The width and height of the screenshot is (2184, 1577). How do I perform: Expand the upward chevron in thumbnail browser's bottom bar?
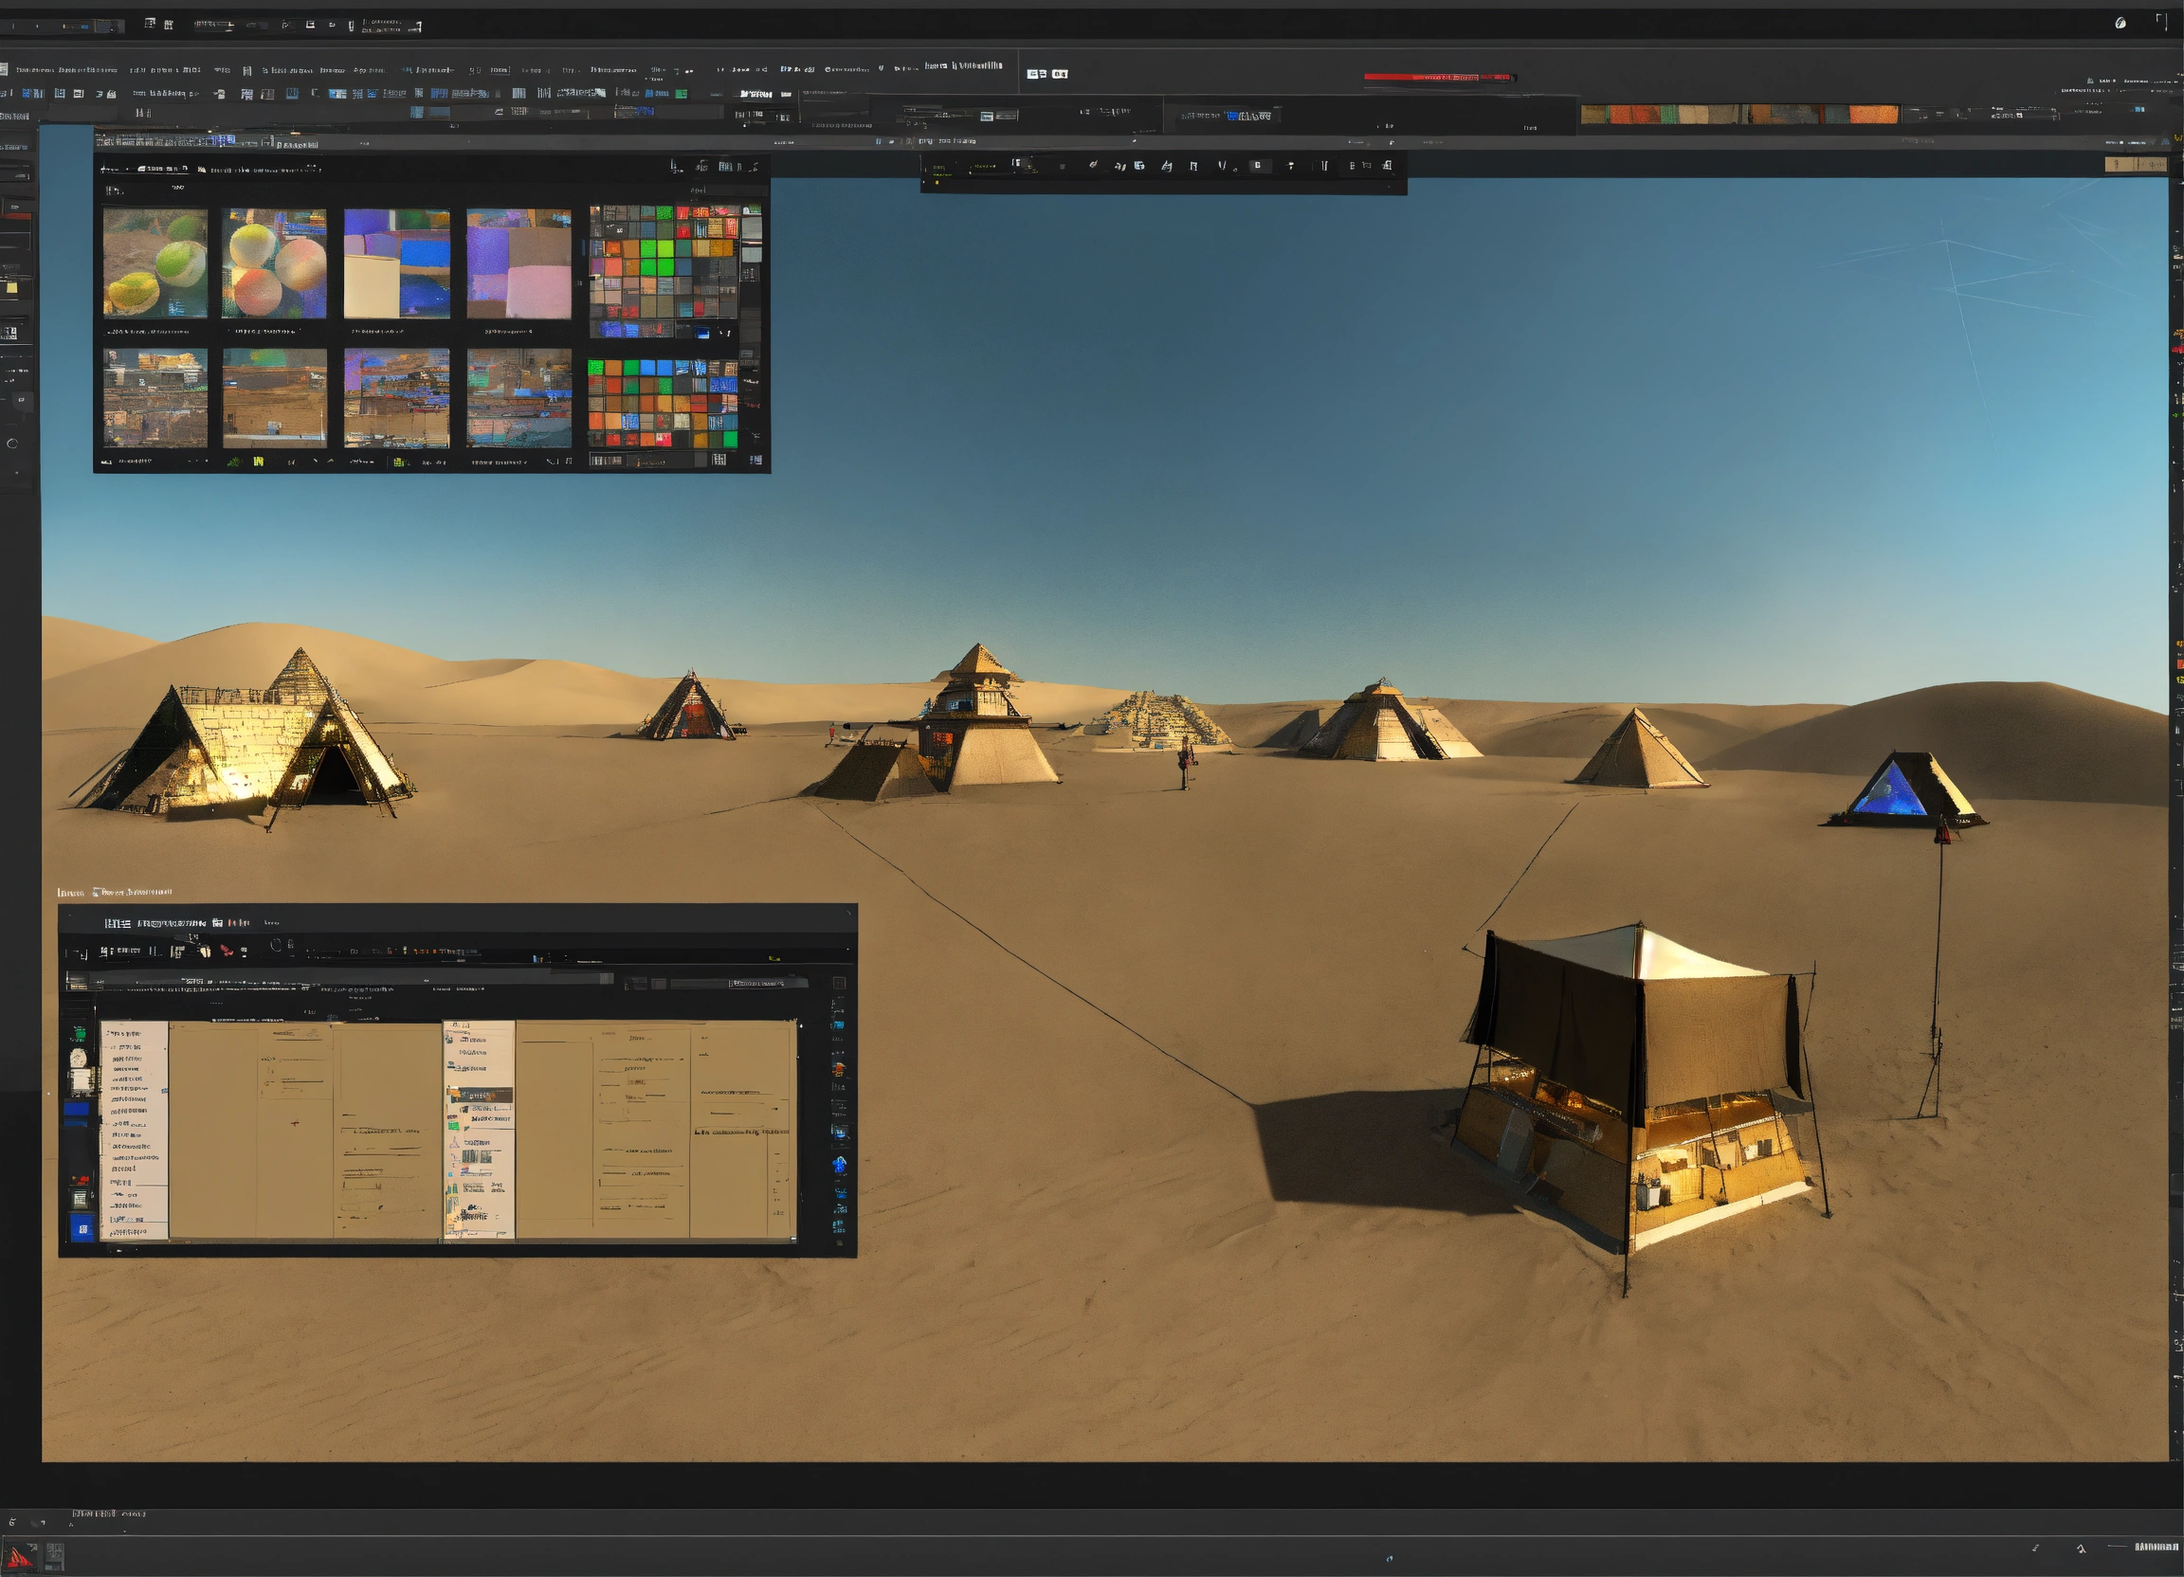[329, 462]
